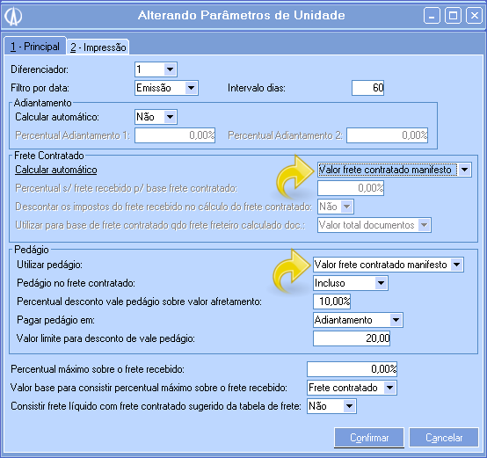
Task: Click the Percentual máximo sobre frete recebido field
Action: tap(353, 369)
